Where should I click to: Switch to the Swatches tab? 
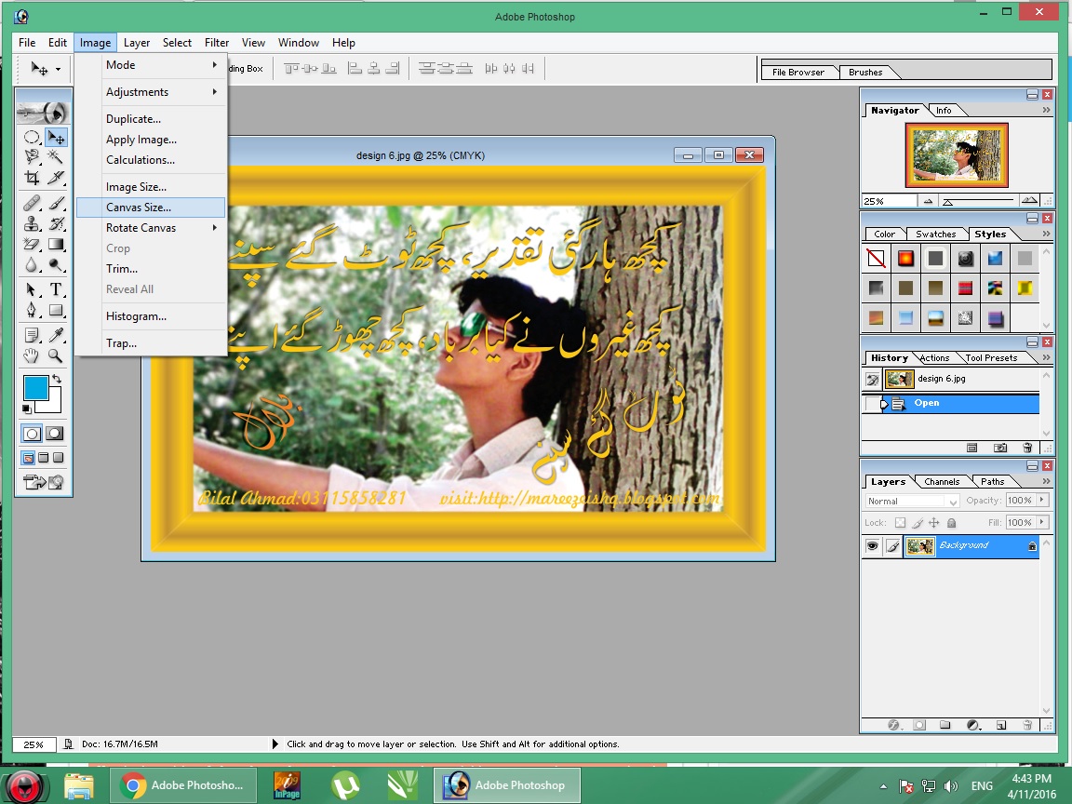[x=936, y=234]
